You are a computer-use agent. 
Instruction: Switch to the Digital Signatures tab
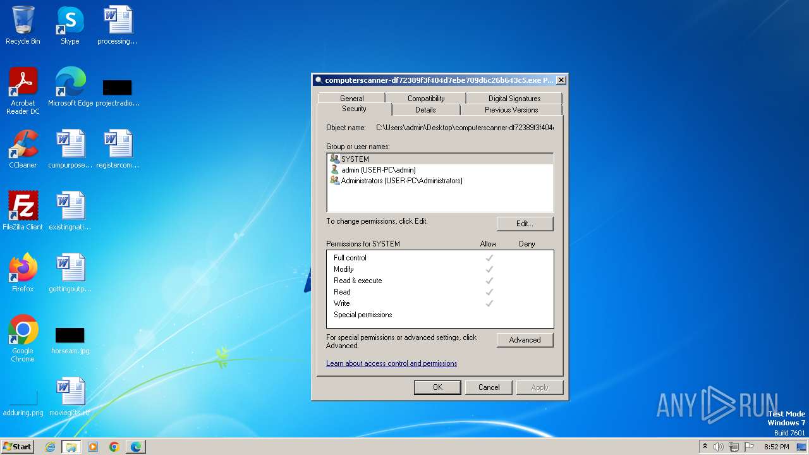514,99
